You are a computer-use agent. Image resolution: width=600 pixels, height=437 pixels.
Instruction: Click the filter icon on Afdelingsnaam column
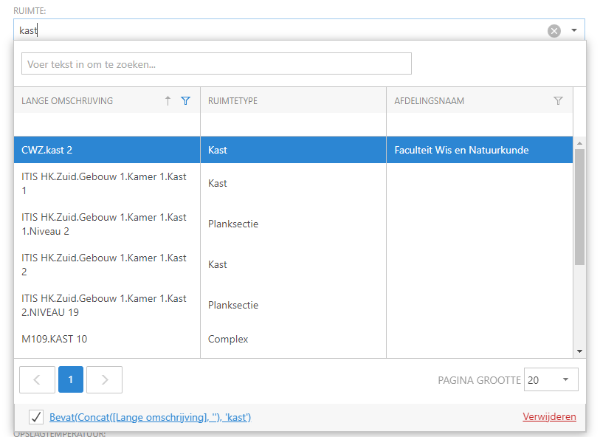558,101
